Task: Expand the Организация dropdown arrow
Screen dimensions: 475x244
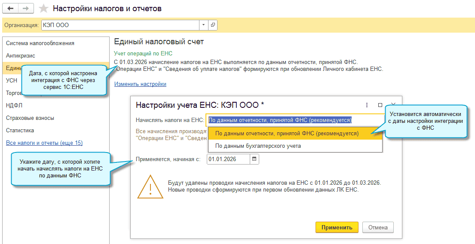Action: [203, 25]
